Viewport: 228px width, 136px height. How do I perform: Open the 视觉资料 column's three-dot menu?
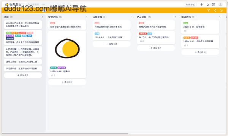tap(87, 17)
